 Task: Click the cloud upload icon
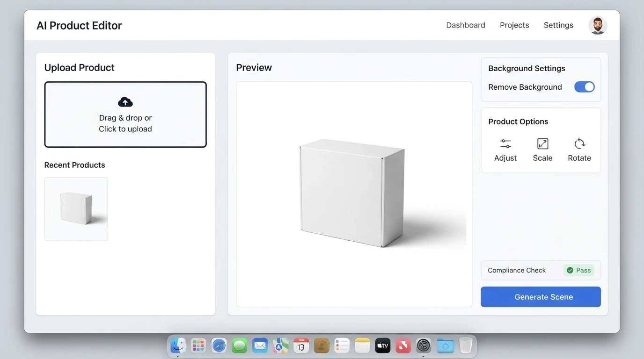(x=125, y=102)
